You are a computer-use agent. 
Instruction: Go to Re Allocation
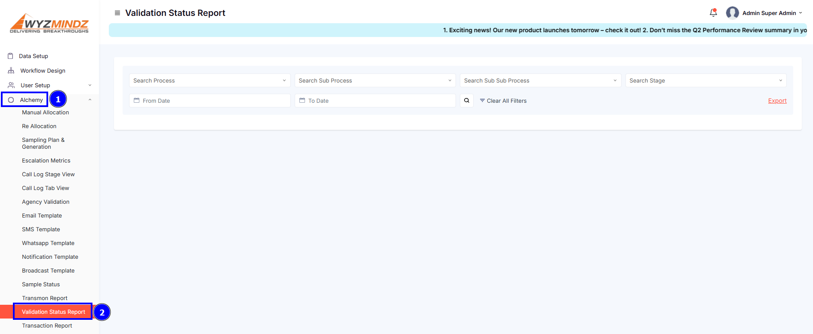click(x=39, y=126)
